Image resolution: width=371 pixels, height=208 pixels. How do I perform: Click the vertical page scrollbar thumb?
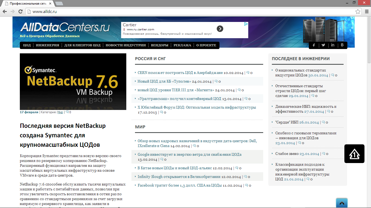(369, 40)
